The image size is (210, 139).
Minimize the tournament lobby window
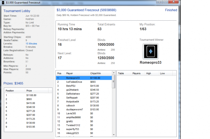(159, 2)
